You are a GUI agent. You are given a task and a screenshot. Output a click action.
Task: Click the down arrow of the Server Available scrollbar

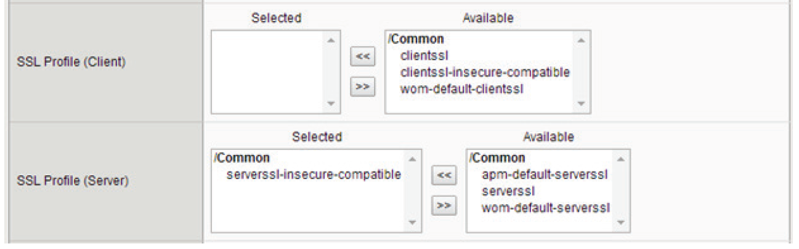pyautogui.click(x=621, y=223)
